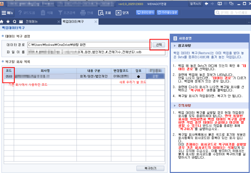Click the 회사명 column header
The height and width of the screenshot is (173, 251).
coord(45,71)
